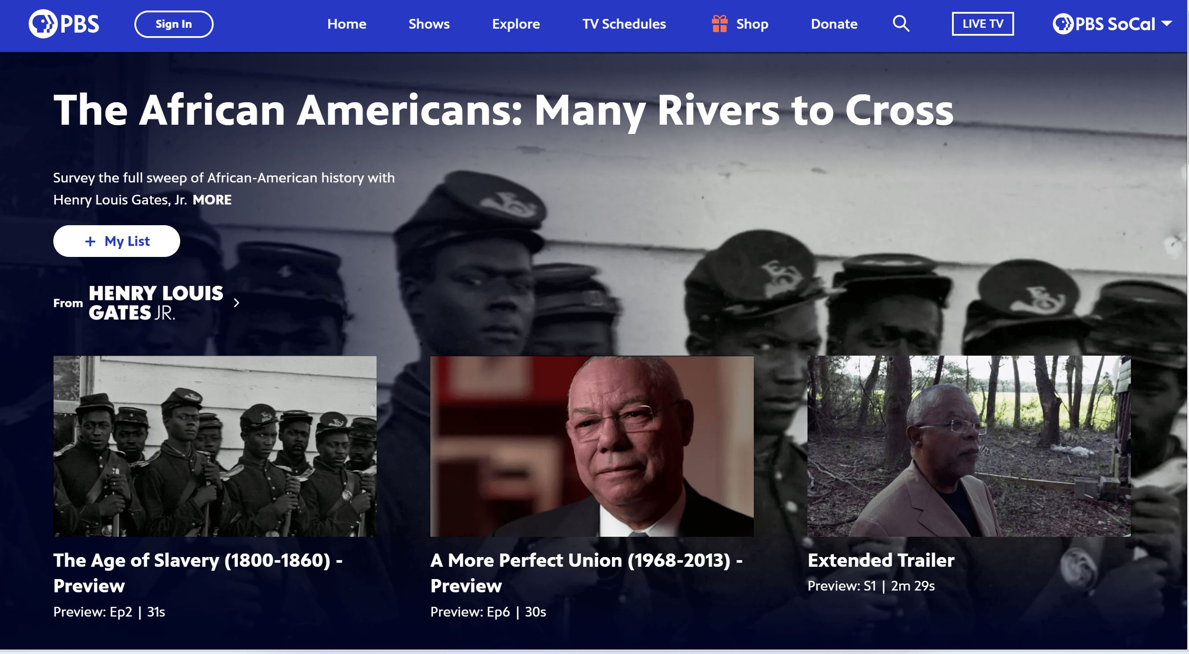
Task: Click 'The Age of Slavery (1800-1860) - Preview' title
Action: 197,573
